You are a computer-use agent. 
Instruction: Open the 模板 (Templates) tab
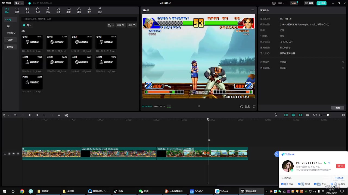pos(100,10)
